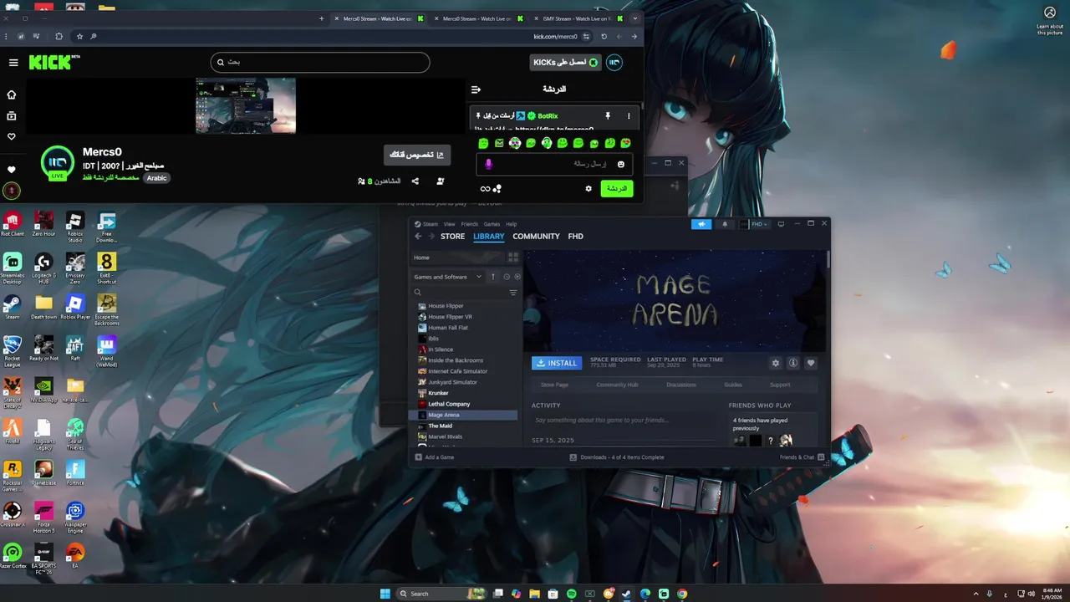
Task: Switch to Steam STORE tab
Action: click(452, 237)
